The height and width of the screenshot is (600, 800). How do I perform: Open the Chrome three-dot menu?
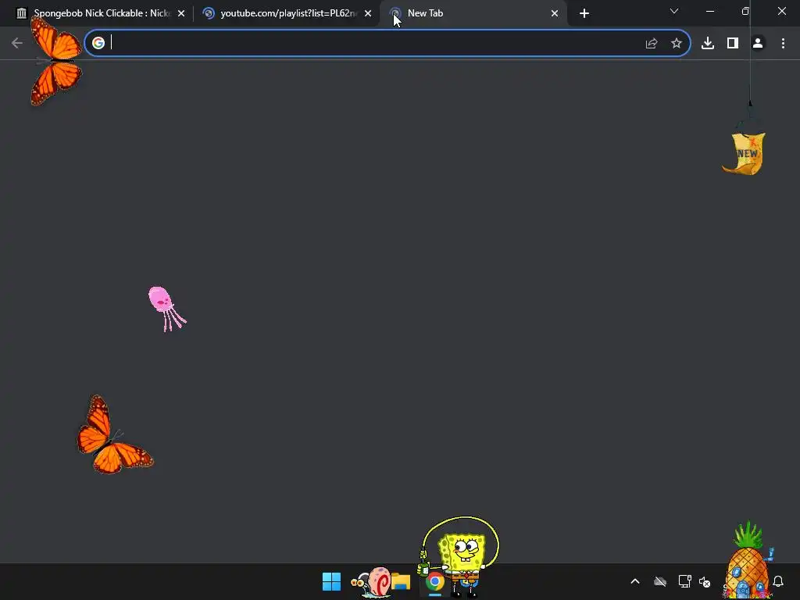(x=783, y=44)
